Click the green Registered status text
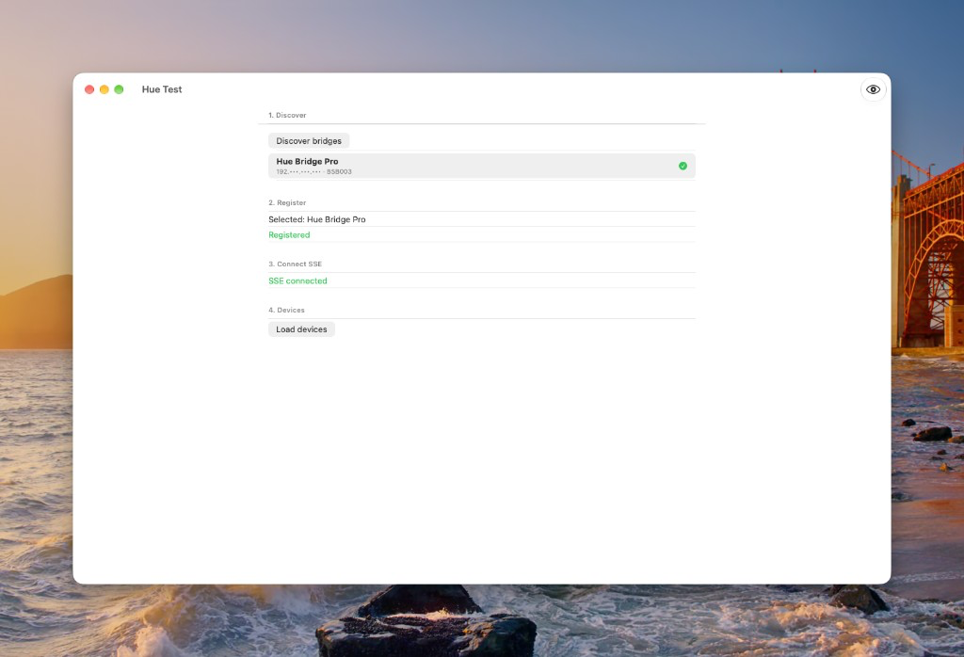This screenshot has width=964, height=657. 289,234
